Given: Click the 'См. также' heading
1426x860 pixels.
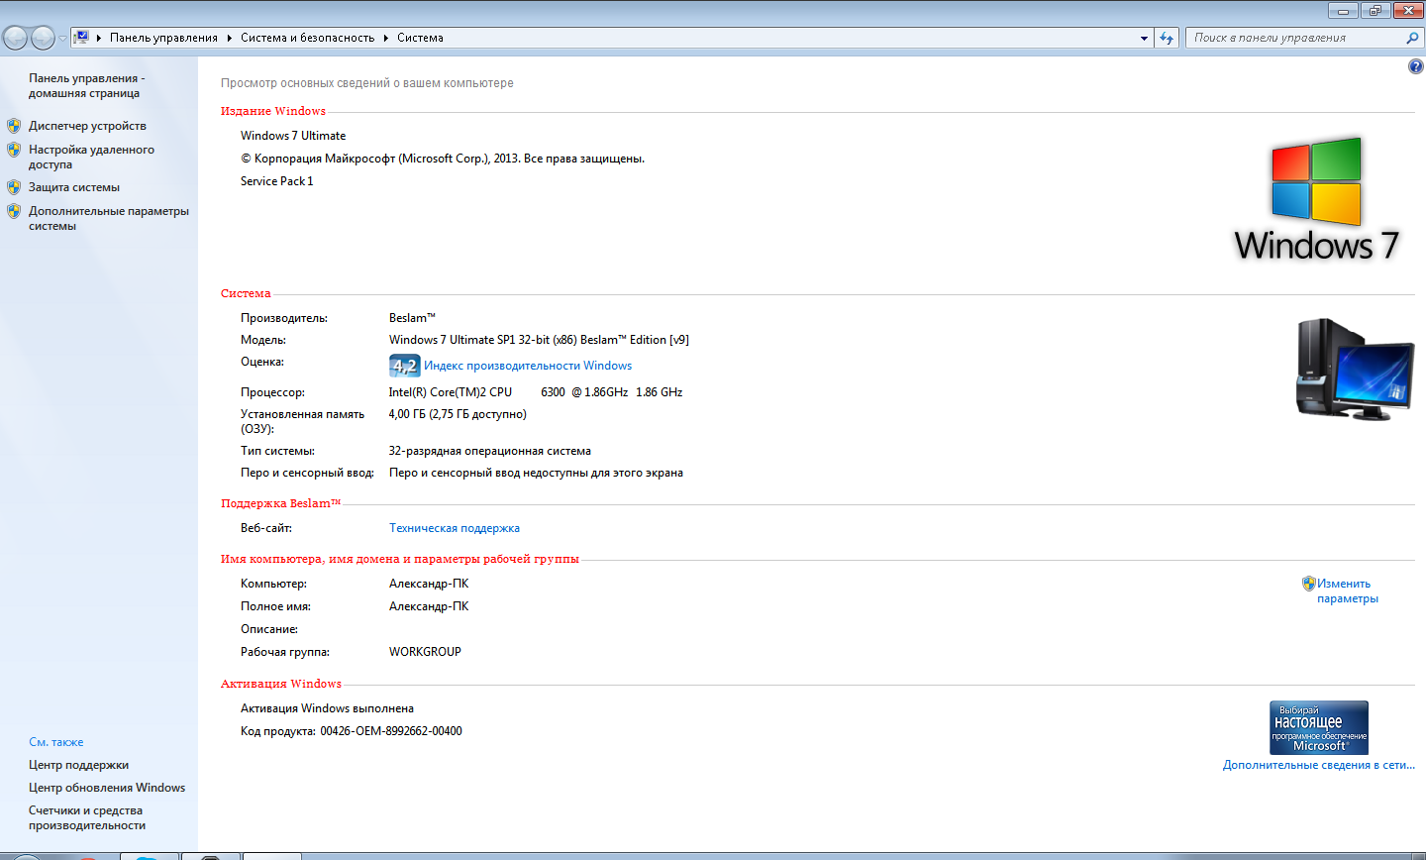Looking at the screenshot, I should [56, 742].
